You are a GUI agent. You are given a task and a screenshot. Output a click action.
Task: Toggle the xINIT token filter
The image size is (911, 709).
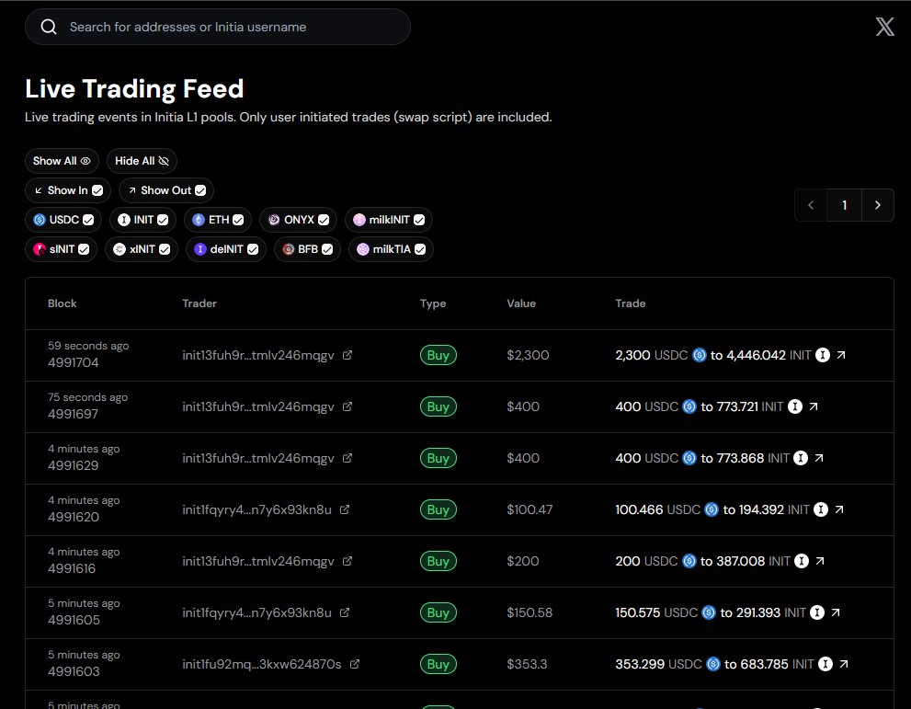coord(142,249)
